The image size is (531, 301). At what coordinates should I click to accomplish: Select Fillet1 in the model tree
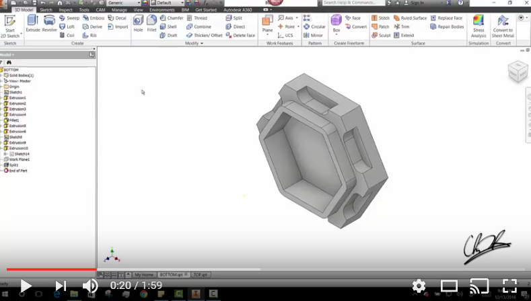(x=11, y=120)
